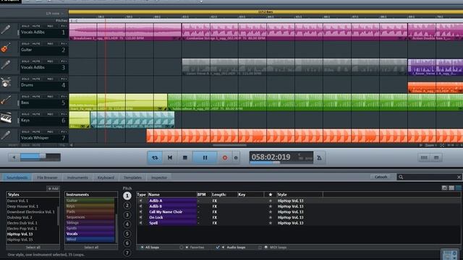Open the Instruments tab

pos(77,178)
